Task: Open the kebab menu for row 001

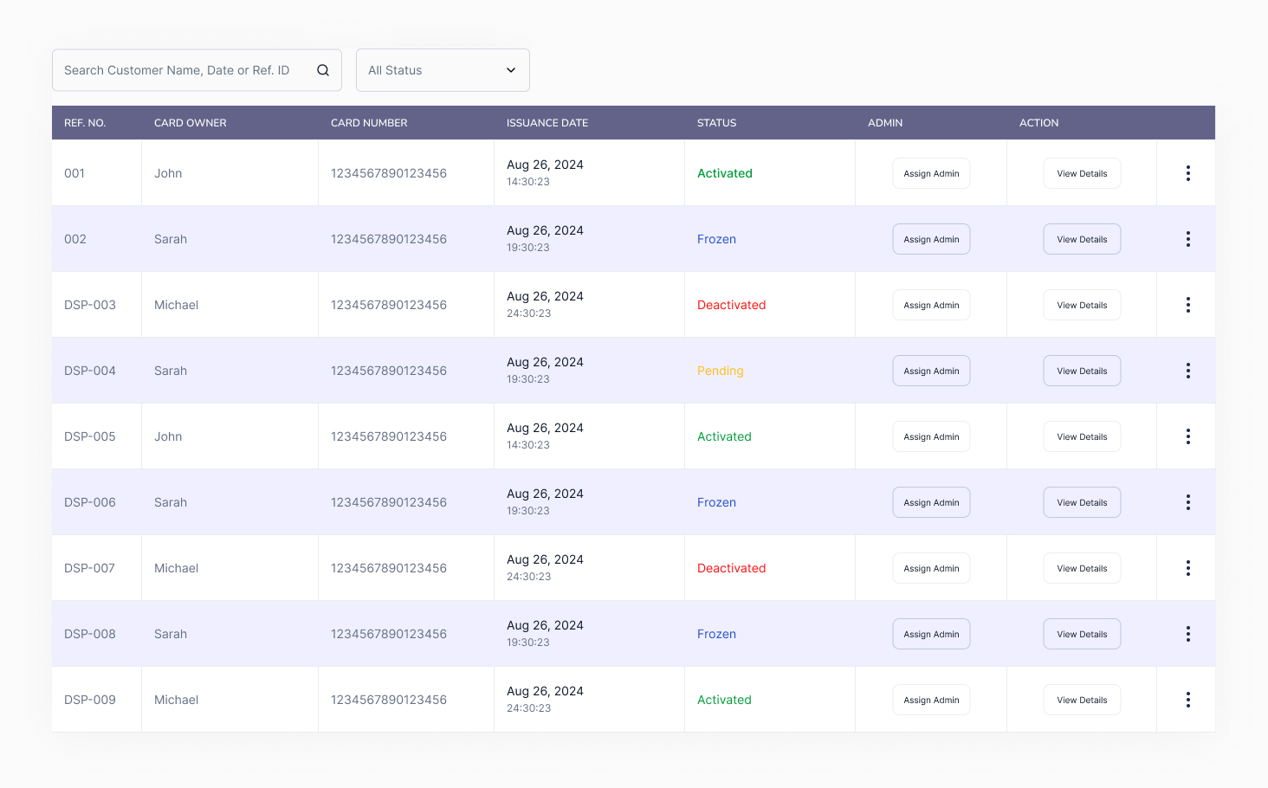Action: [x=1187, y=173]
